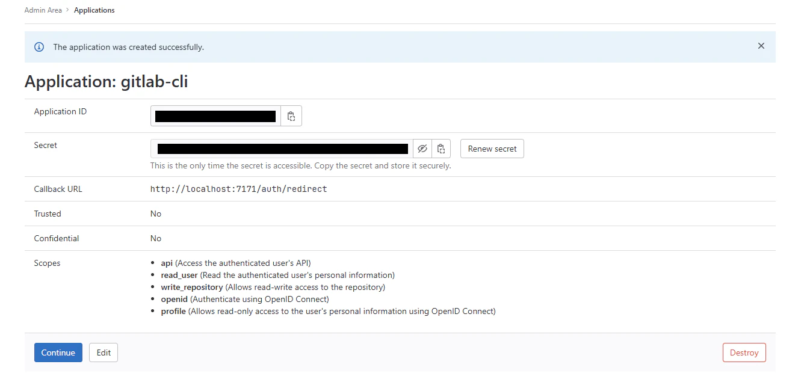This screenshot has height=388, width=804.
Task: Click the 'Scopes' row label
Action: click(x=47, y=263)
